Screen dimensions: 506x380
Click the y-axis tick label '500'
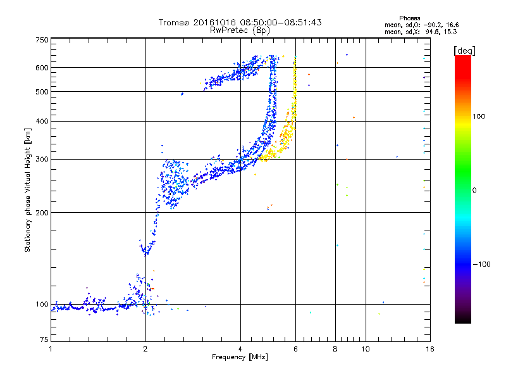[x=42, y=92]
